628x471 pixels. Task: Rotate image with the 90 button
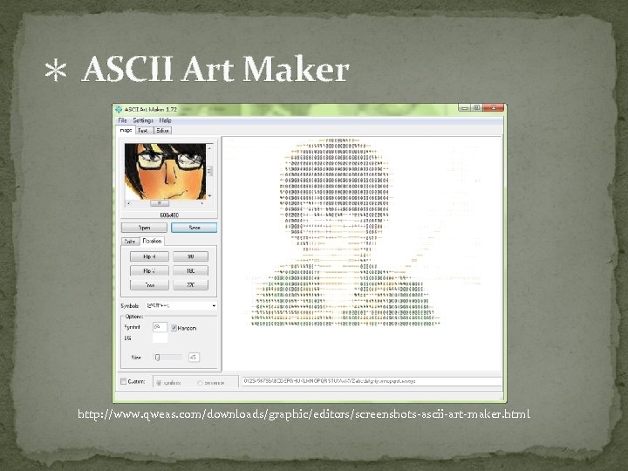(x=191, y=256)
